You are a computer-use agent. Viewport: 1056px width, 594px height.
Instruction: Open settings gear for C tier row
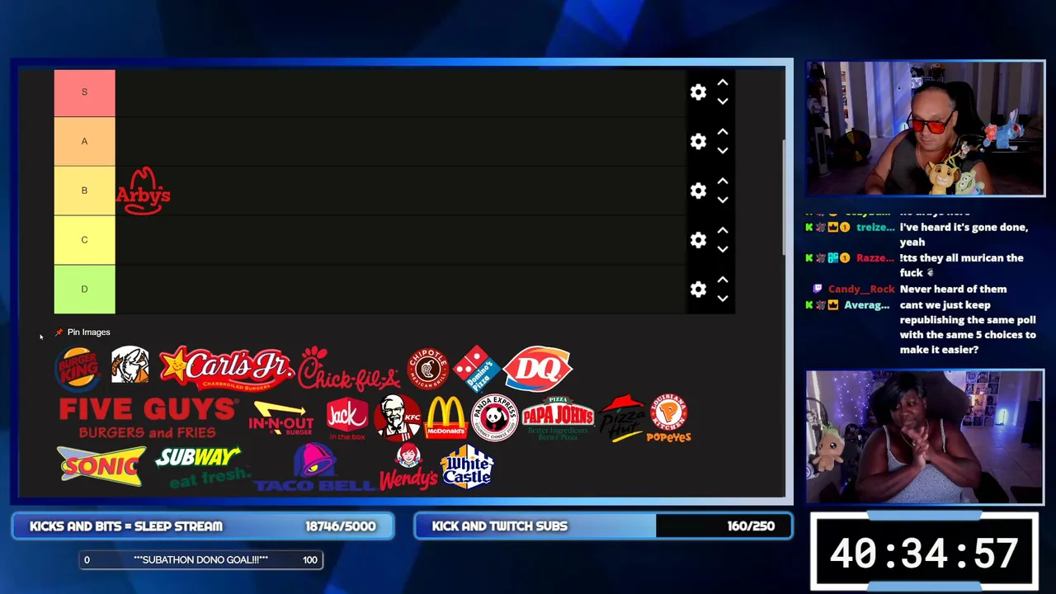pyautogui.click(x=698, y=240)
